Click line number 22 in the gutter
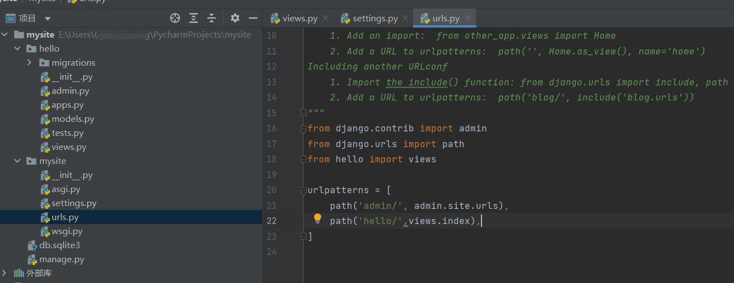The width and height of the screenshot is (734, 283). pos(271,221)
